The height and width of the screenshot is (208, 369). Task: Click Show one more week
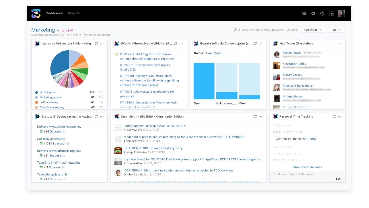point(307,167)
